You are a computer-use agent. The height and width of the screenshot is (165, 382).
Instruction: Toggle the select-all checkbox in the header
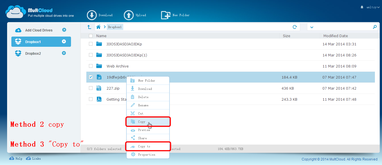pyautogui.click(x=91, y=36)
